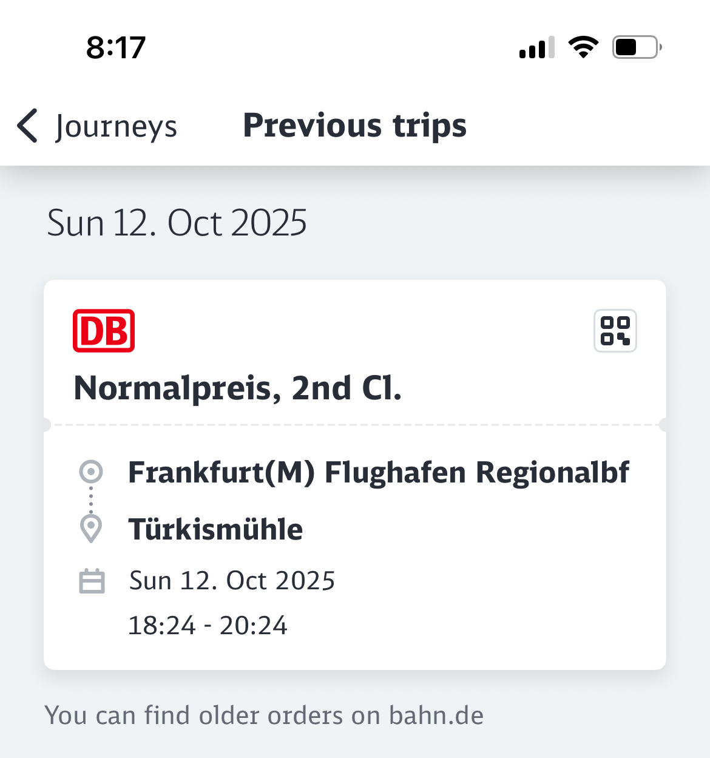Tap the cellular signal bars
The width and height of the screenshot is (710, 758).
tap(536, 47)
